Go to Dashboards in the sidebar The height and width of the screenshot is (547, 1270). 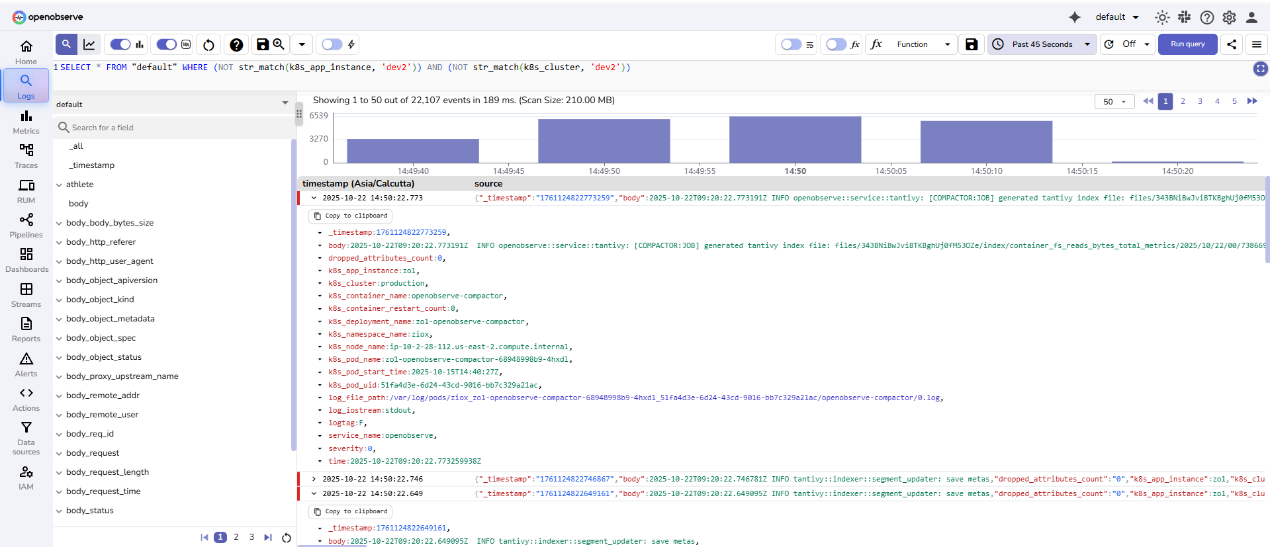26,260
